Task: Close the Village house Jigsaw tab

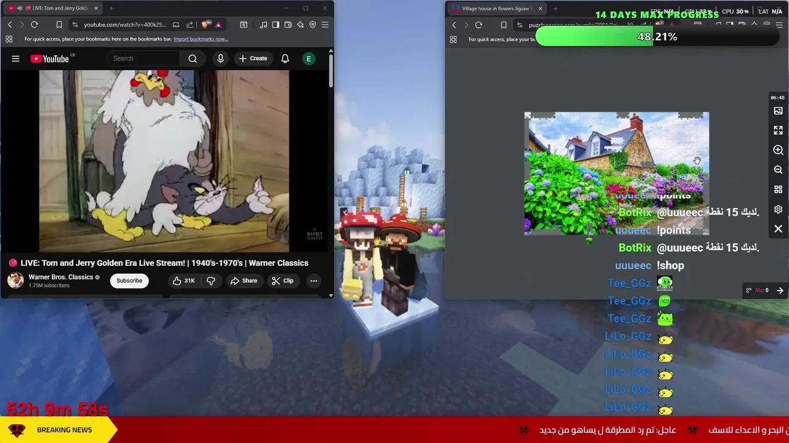Action: [540, 9]
